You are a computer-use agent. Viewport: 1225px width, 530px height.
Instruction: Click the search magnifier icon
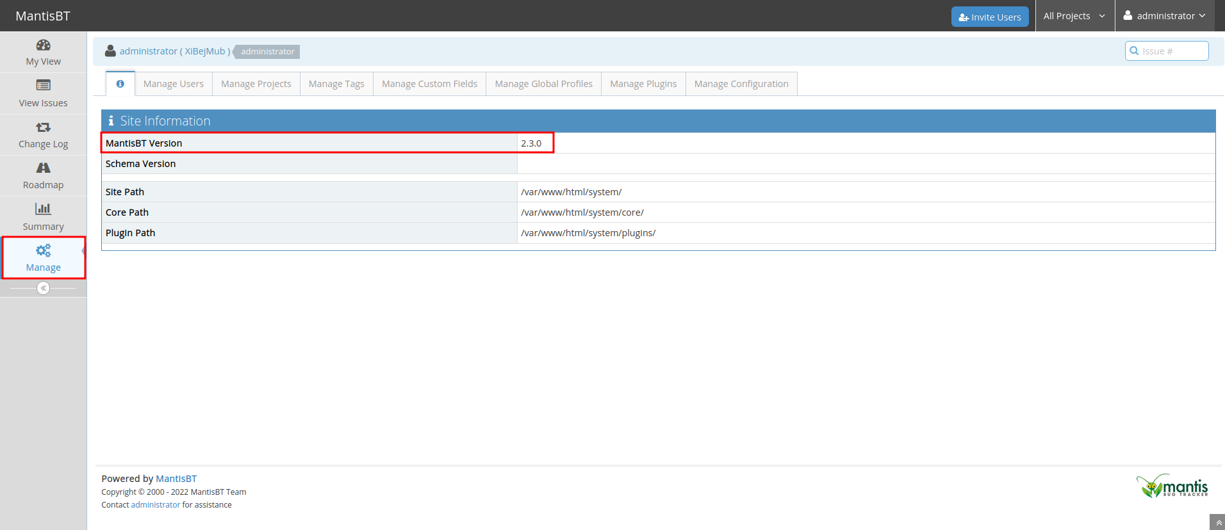[1134, 51]
